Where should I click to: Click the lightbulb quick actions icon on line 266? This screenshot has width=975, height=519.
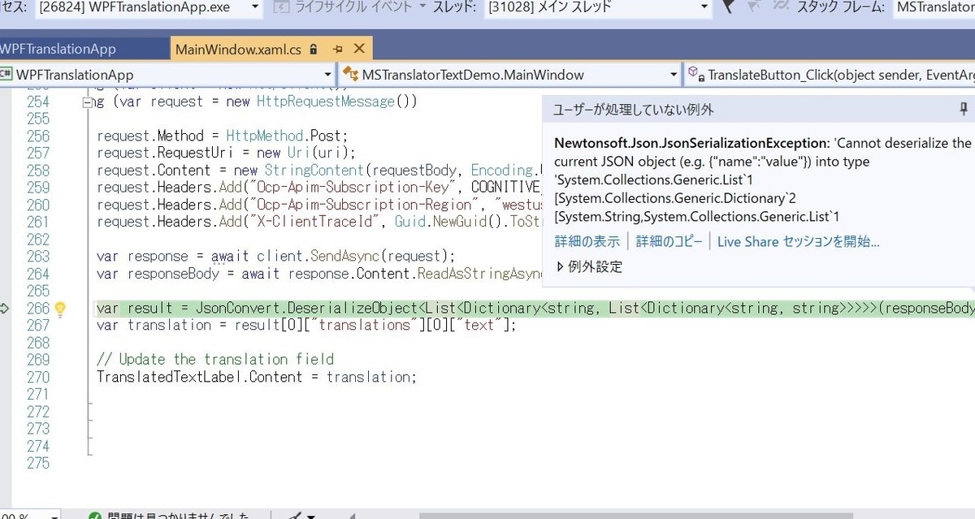point(62,307)
